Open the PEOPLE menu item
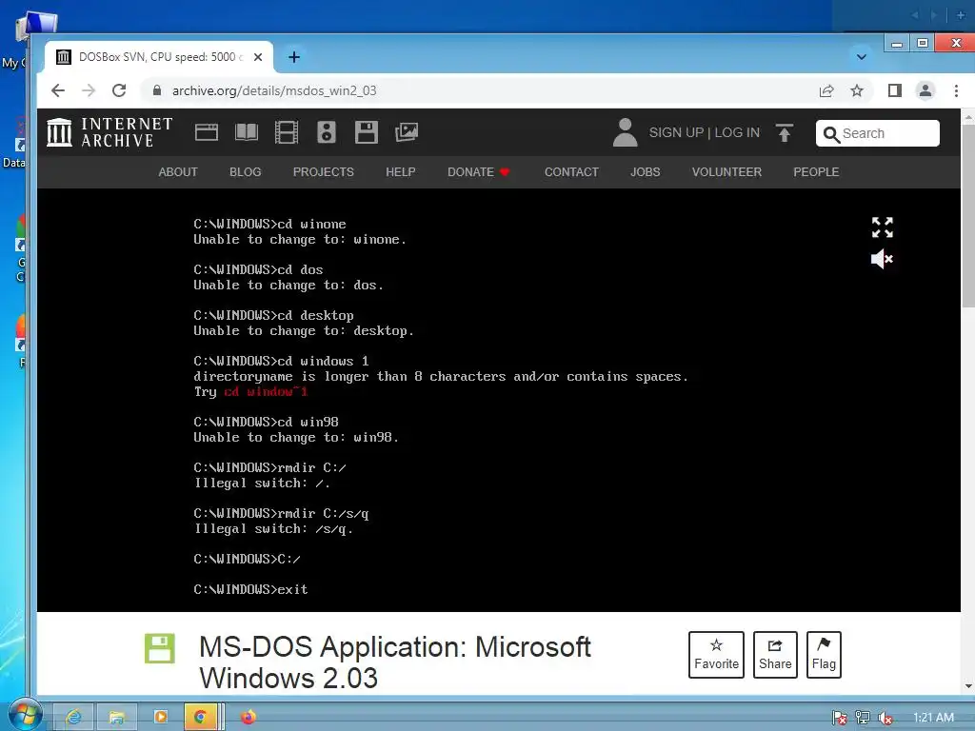 (x=816, y=172)
